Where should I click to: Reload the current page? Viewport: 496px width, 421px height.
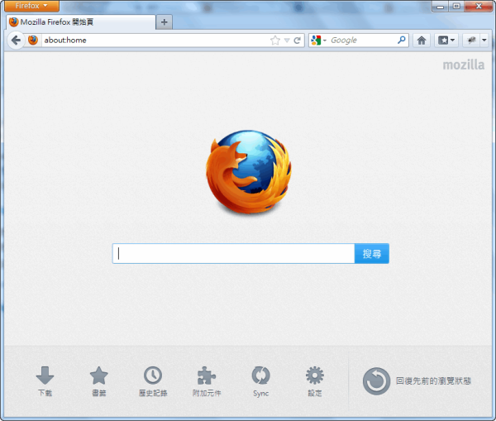click(297, 41)
